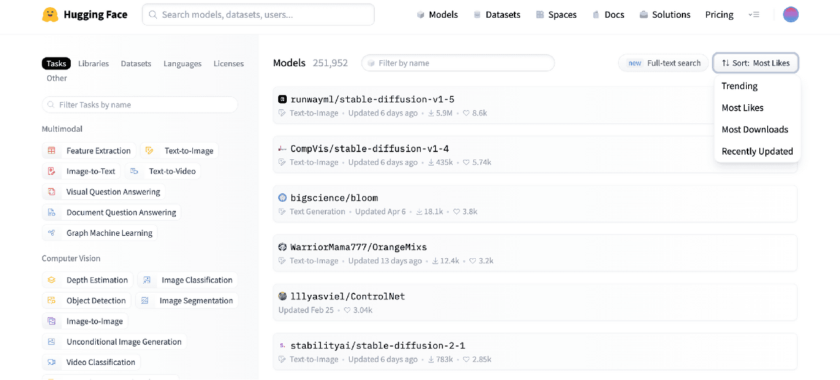Switch to the Other filter tab
Image resolution: width=840 pixels, height=380 pixels.
57,78
